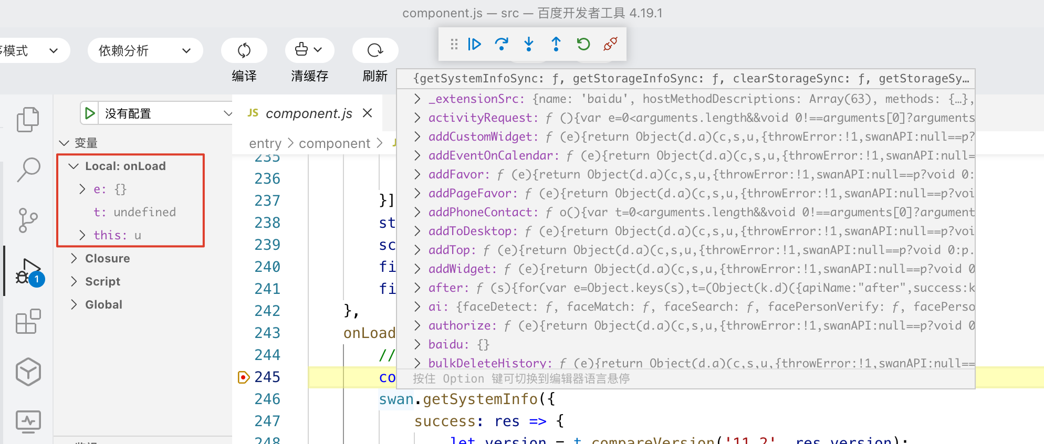
Task: Click the Continue debug button
Action: 474,44
